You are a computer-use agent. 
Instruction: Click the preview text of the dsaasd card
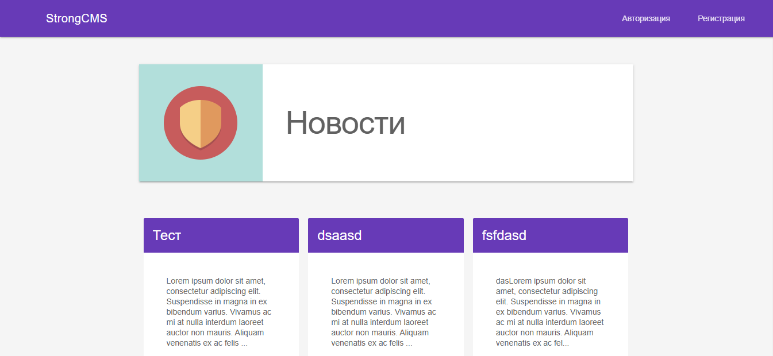point(383,312)
